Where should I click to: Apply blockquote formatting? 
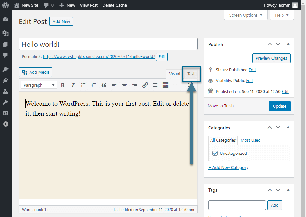click(104, 85)
